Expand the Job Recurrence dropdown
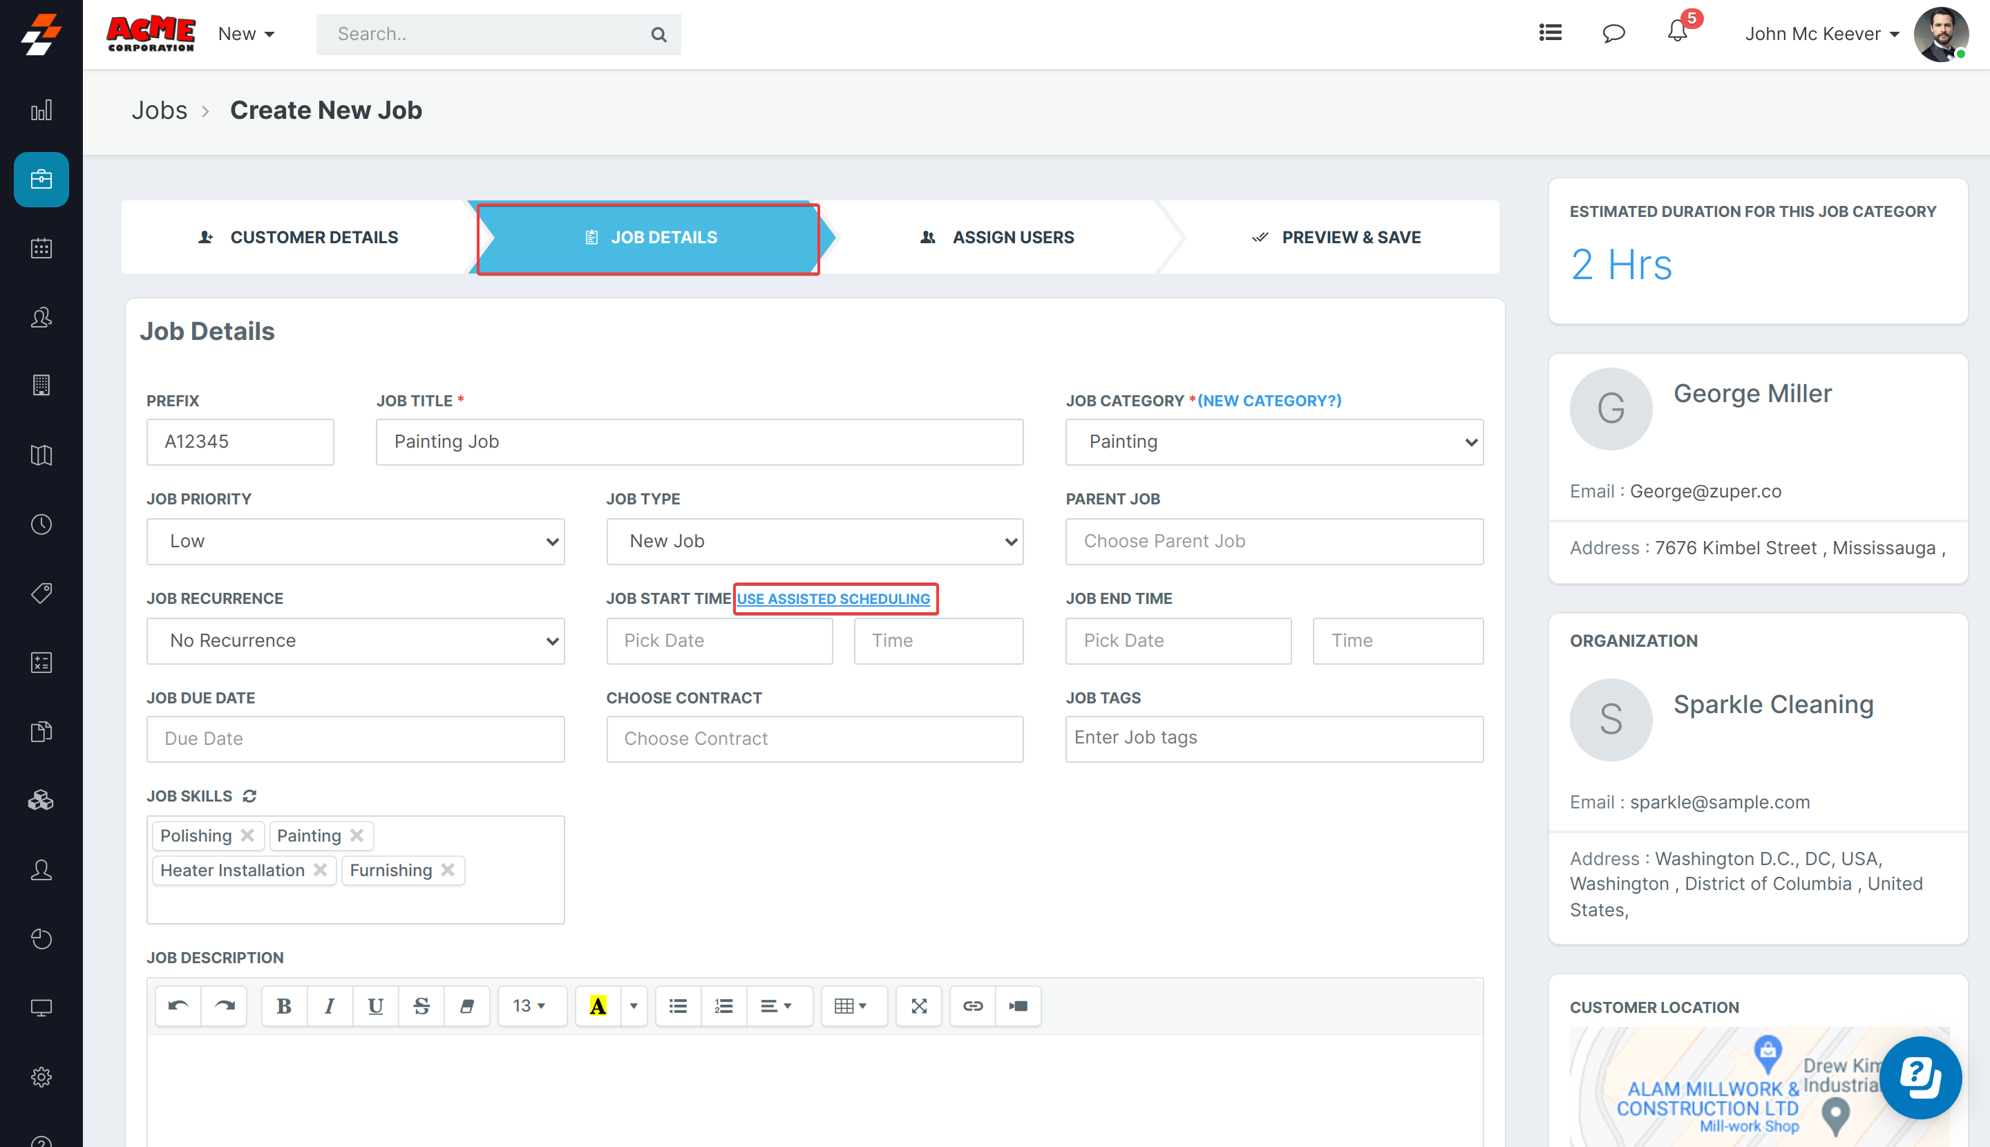Viewport: 1990px width, 1147px height. click(x=355, y=641)
